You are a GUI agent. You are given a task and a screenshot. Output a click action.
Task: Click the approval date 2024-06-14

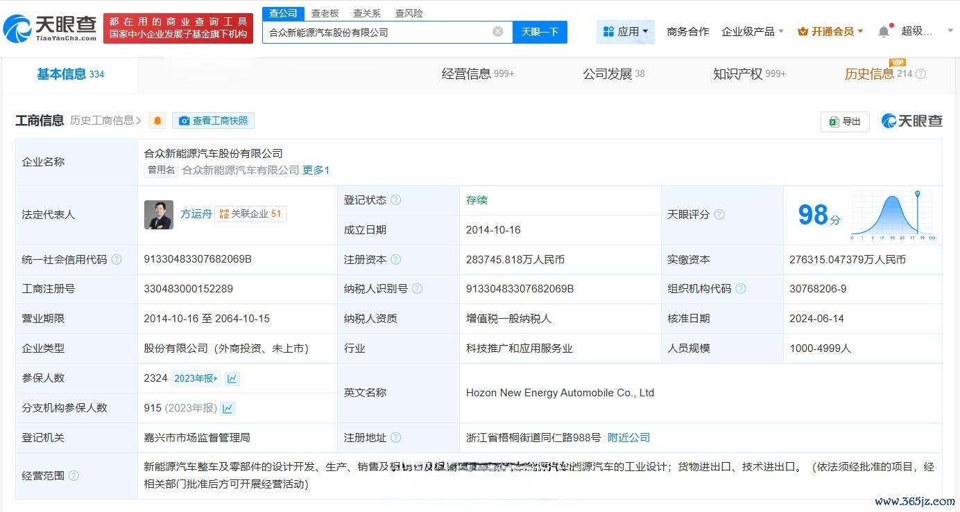(816, 319)
